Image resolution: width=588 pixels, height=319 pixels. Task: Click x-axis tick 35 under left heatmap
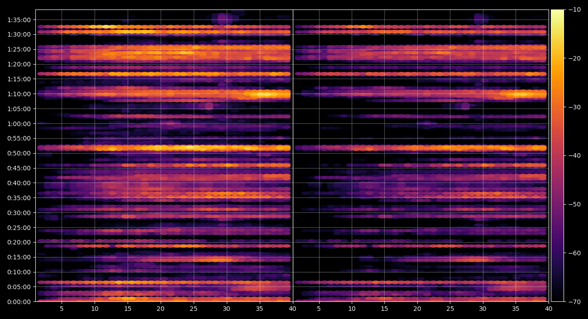259,309
